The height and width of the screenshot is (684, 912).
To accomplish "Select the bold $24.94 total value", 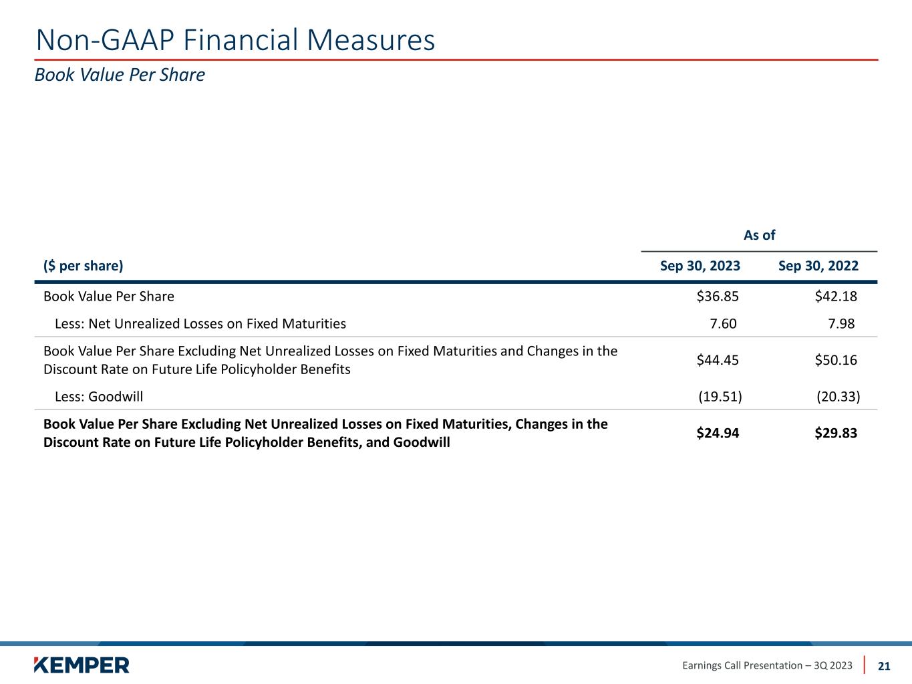I will (718, 434).
